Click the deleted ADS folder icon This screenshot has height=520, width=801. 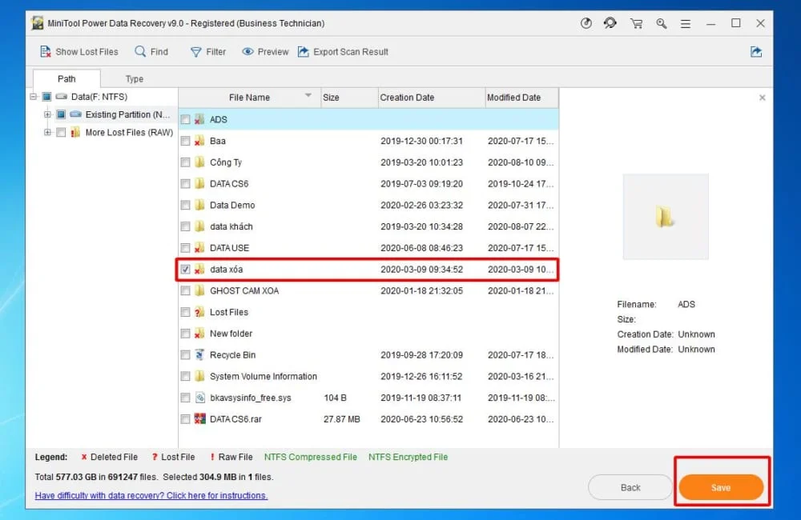click(x=199, y=119)
